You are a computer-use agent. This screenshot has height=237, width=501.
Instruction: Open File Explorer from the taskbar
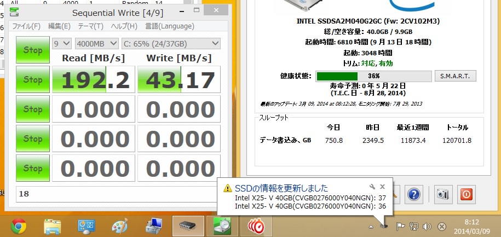(53, 226)
